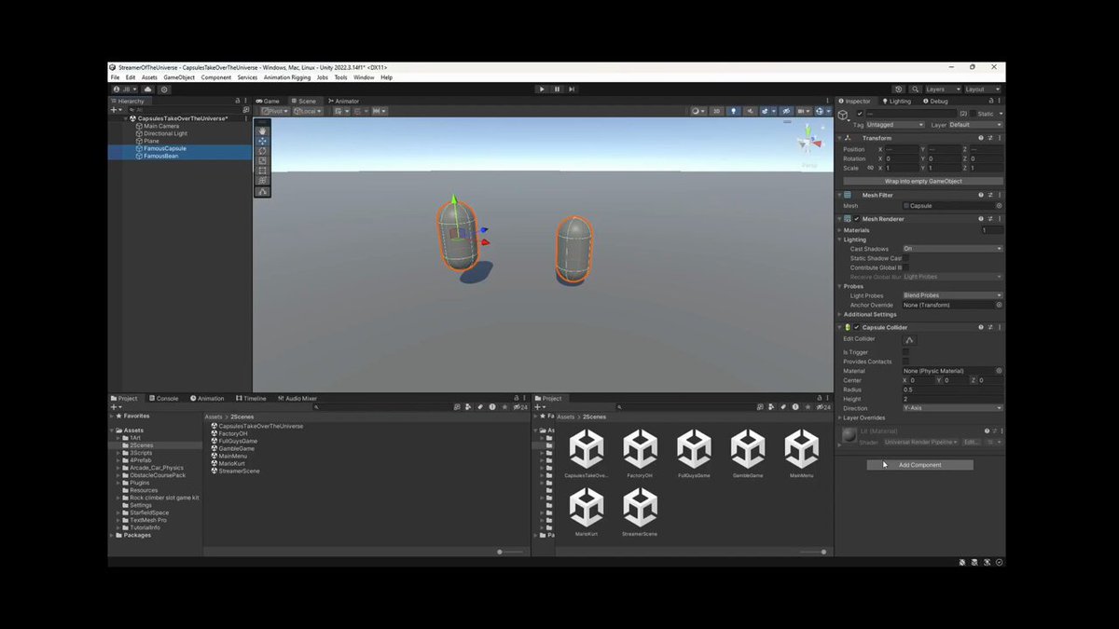
Task: Click the Pause button
Action: click(x=557, y=89)
